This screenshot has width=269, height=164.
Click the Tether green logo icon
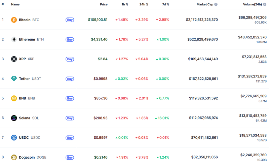[x=14, y=79]
